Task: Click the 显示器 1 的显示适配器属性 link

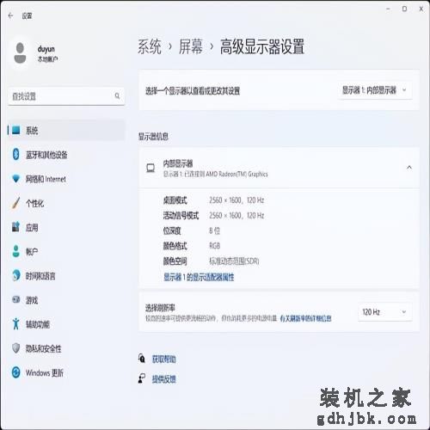Action: coord(199,277)
